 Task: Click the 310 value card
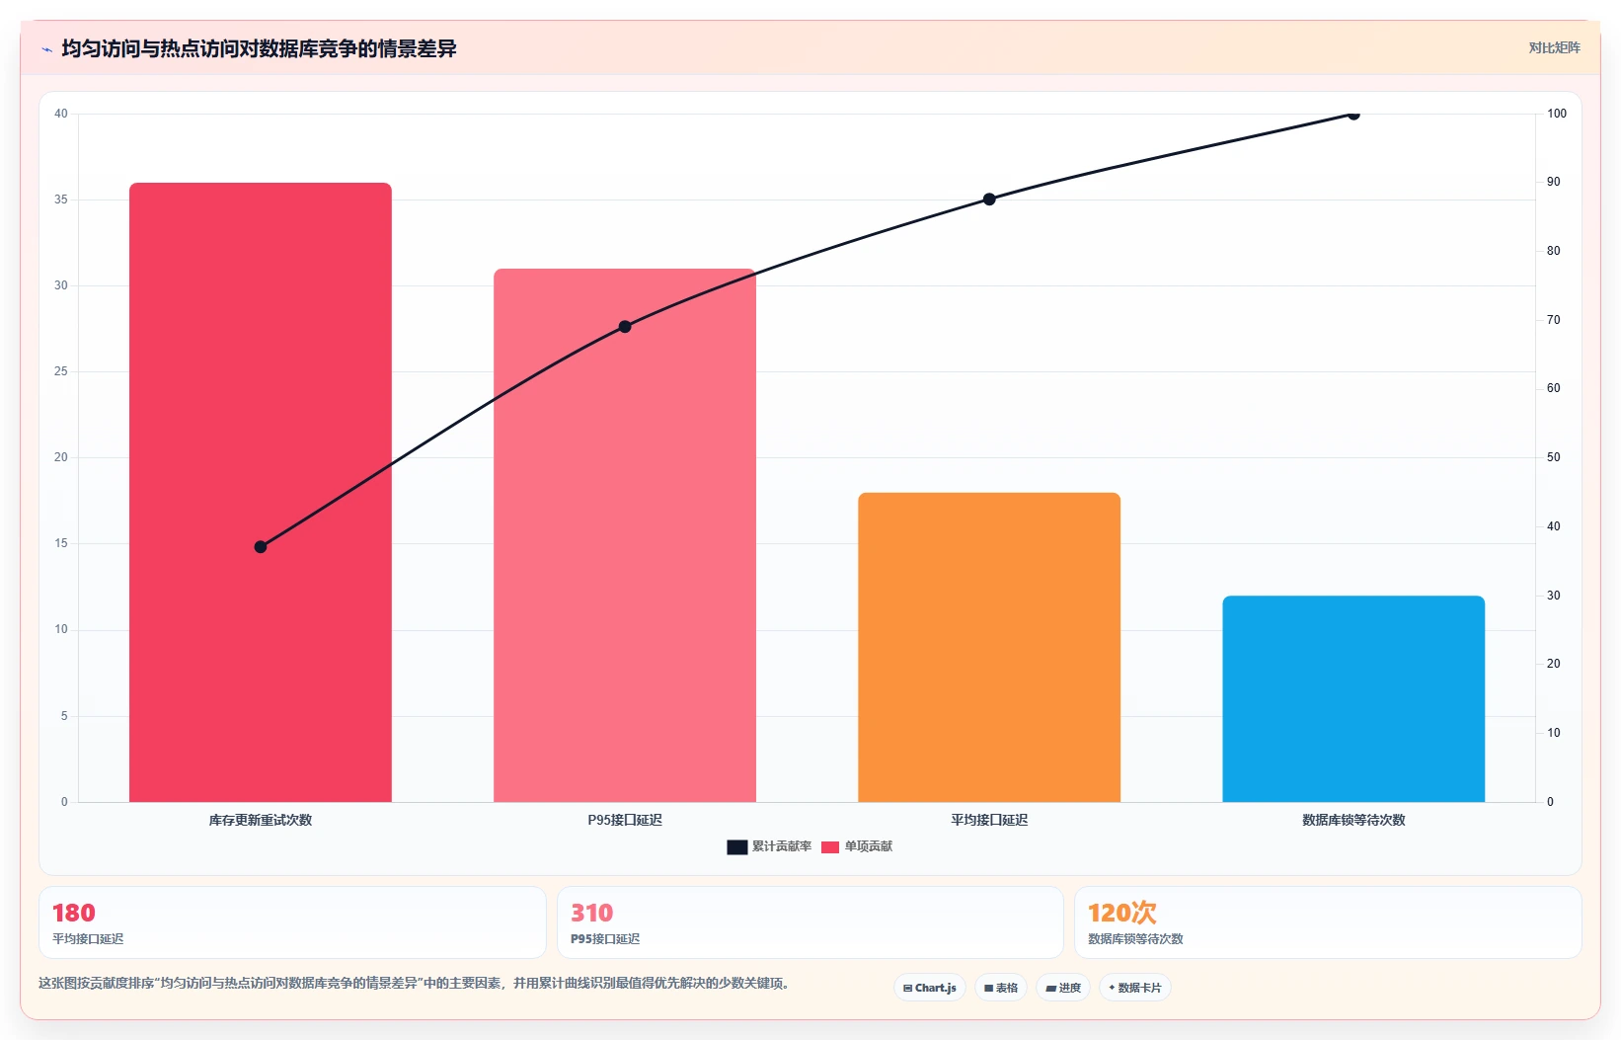click(810, 922)
